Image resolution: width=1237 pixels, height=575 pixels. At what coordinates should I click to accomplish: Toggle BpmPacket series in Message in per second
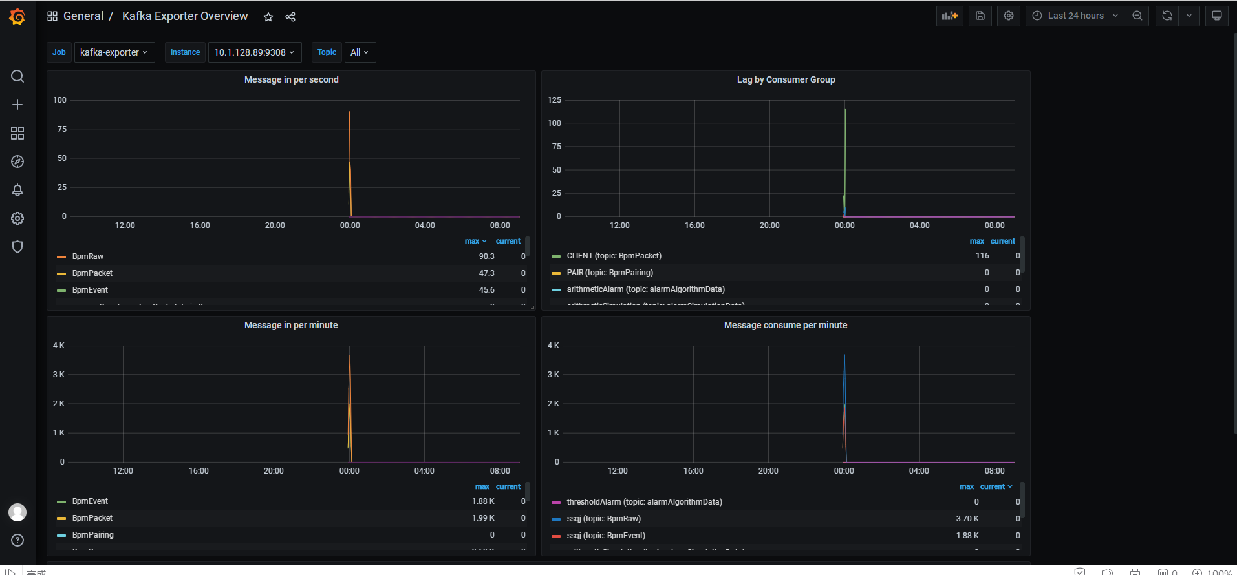[92, 273]
